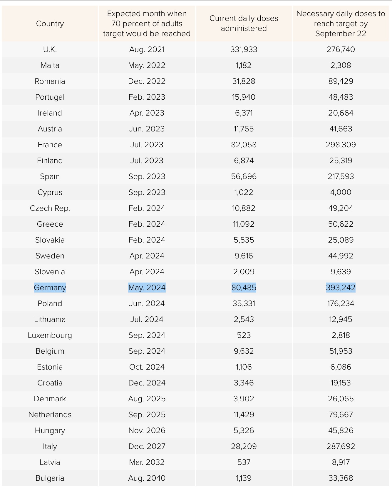Select Germany's highlighted 80,485 value
The width and height of the screenshot is (392, 491).
[x=244, y=288]
